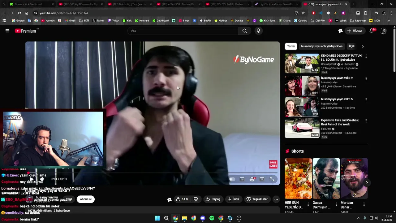The image size is (396, 223).
Task: Click the sparkle Ask icon beside like
Action: pyautogui.click(x=170, y=199)
